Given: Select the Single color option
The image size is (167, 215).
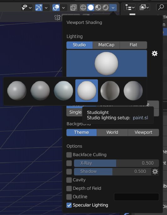Looking at the screenshot, I should [x=74, y=112].
